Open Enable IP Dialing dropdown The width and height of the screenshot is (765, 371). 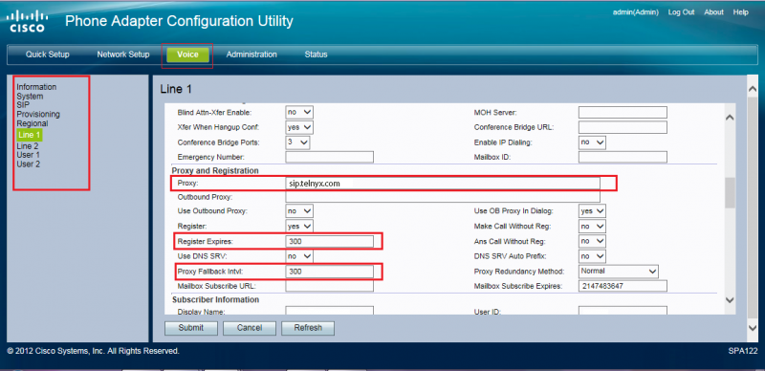(x=592, y=142)
